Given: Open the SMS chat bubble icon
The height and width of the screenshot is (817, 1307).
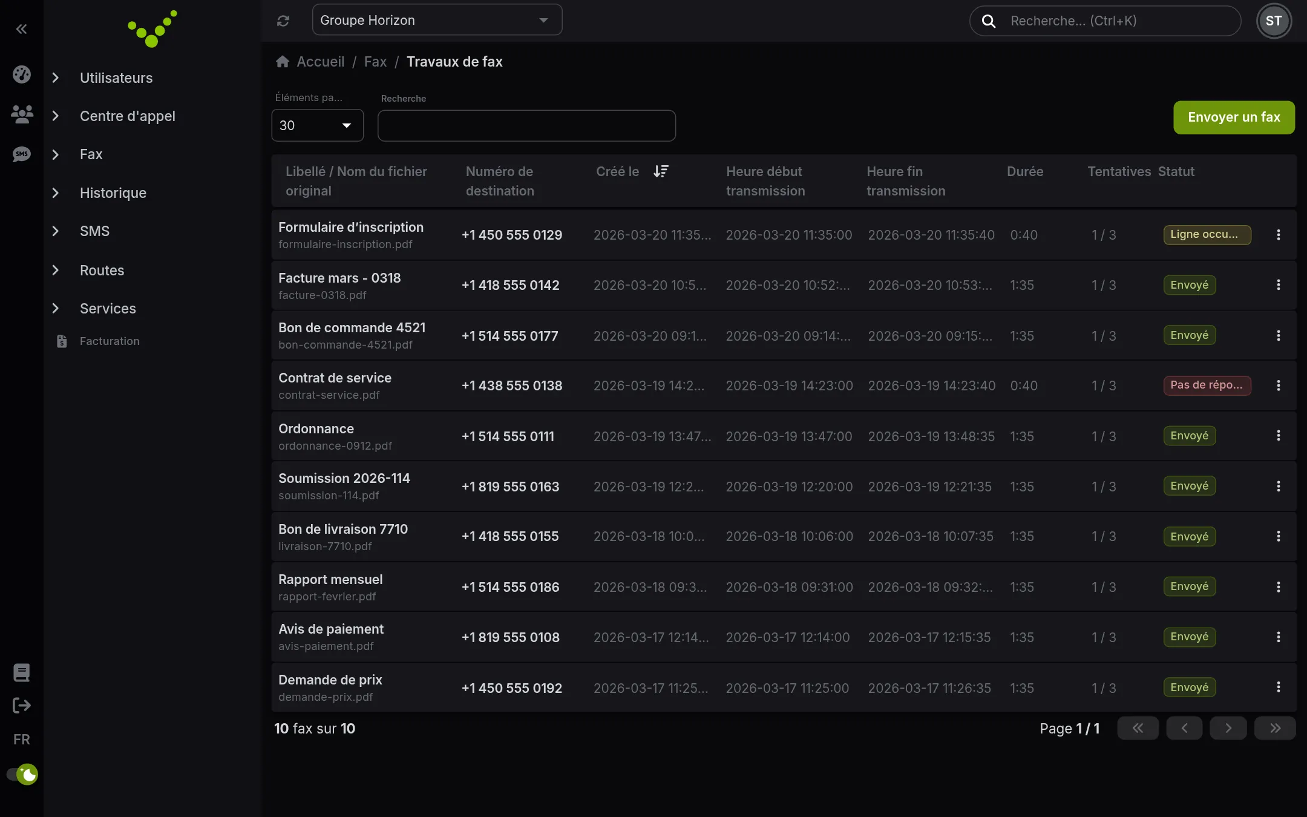Looking at the screenshot, I should point(22,154).
